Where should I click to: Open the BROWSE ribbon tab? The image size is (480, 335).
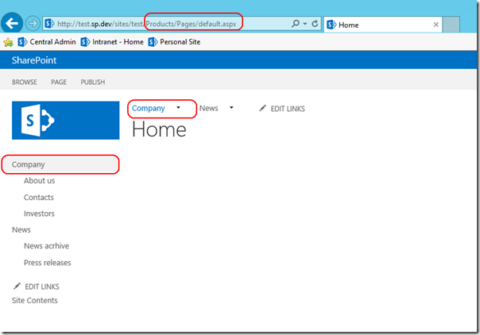coord(25,82)
